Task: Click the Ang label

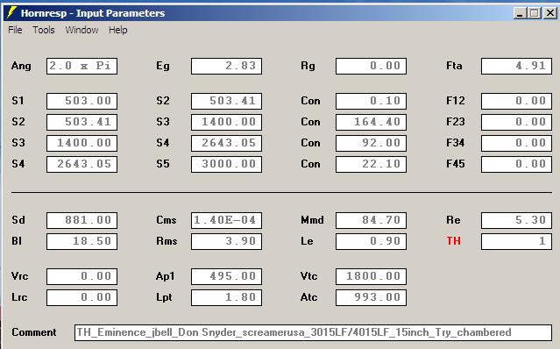Action: pos(21,66)
